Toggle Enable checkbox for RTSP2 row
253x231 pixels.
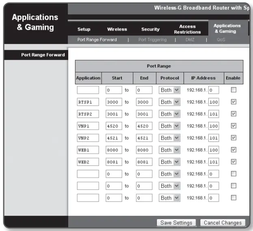(x=234, y=114)
